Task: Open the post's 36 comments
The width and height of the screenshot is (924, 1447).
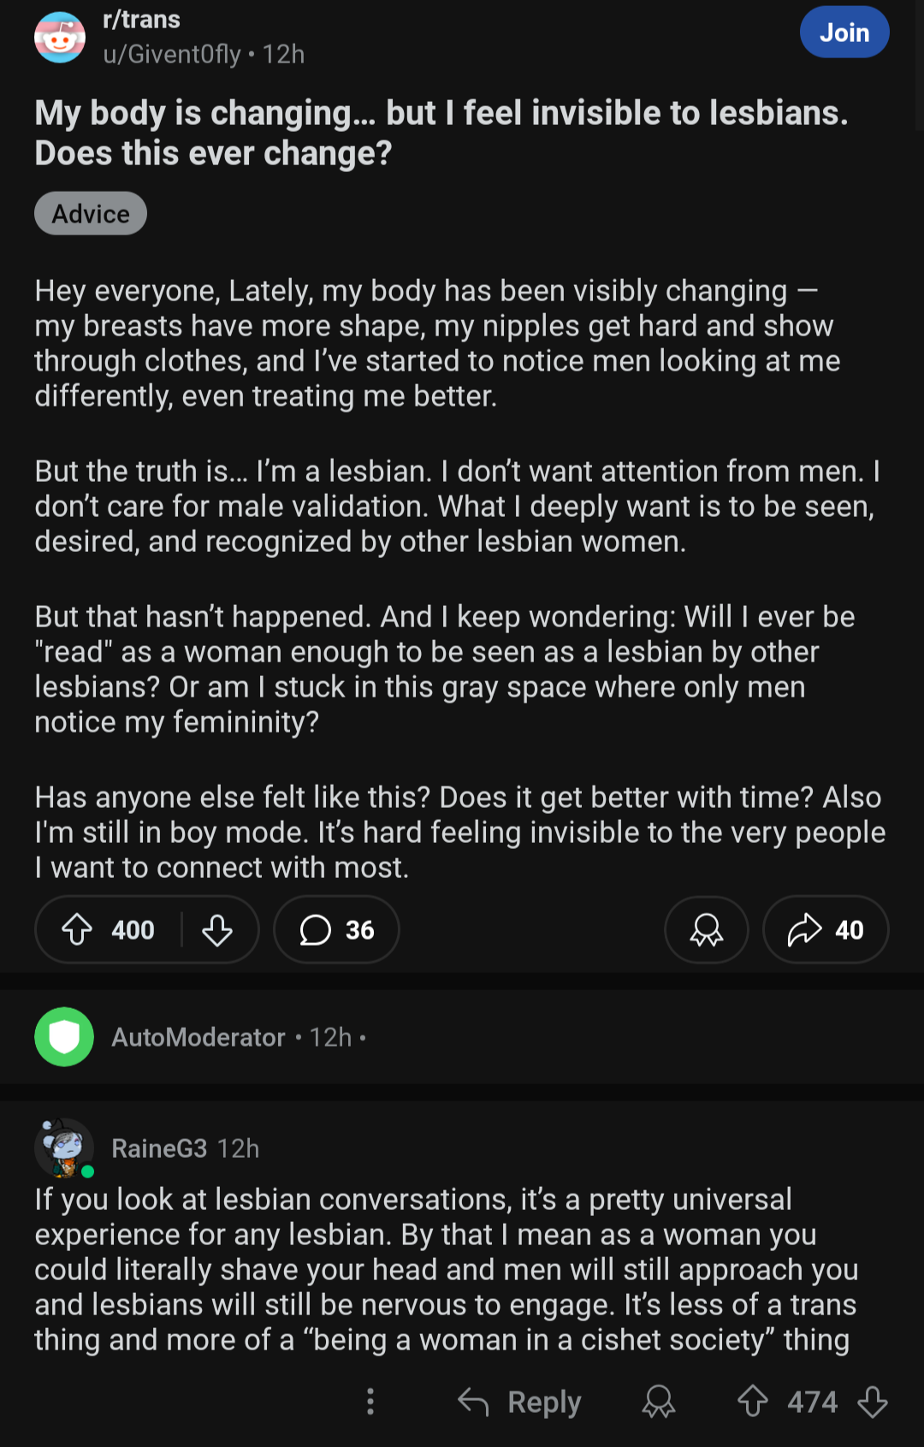Action: (336, 929)
